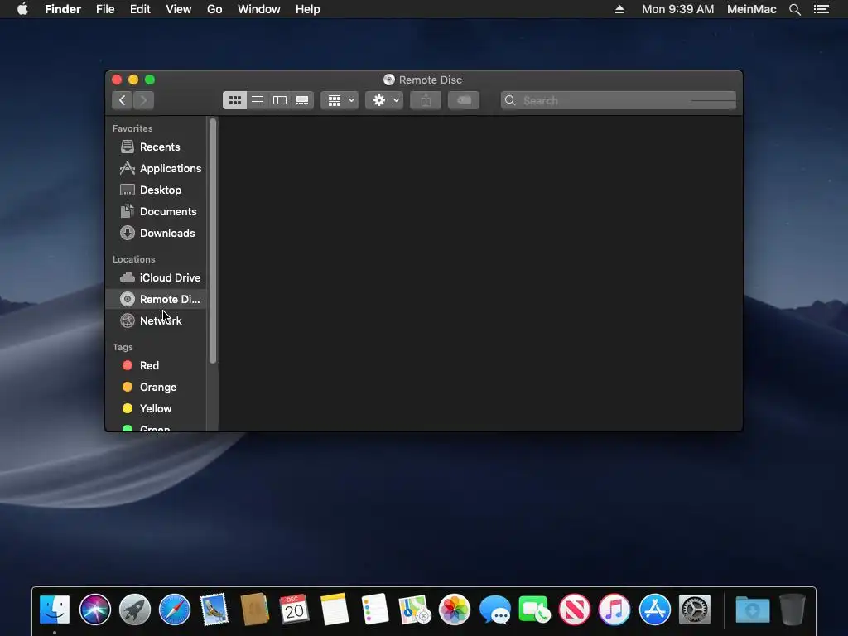Image resolution: width=848 pixels, height=636 pixels.
Task: Select the Yellow tag
Action: pos(156,409)
